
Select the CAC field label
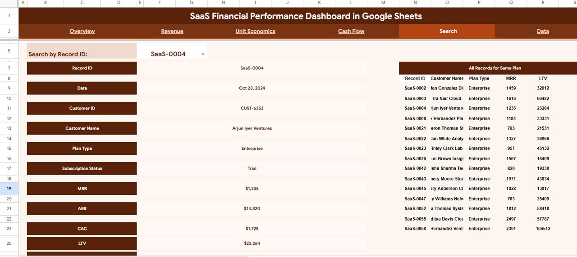[x=82, y=229]
